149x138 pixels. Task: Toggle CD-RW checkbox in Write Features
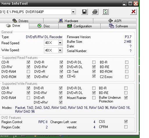[28, 93]
